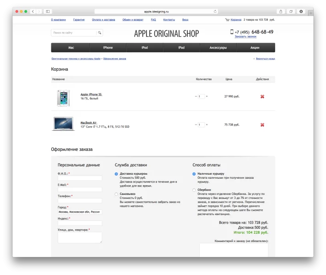Click the 'Город' field with Москва
This screenshot has width=326, height=275.
pyautogui.click(x=80, y=212)
